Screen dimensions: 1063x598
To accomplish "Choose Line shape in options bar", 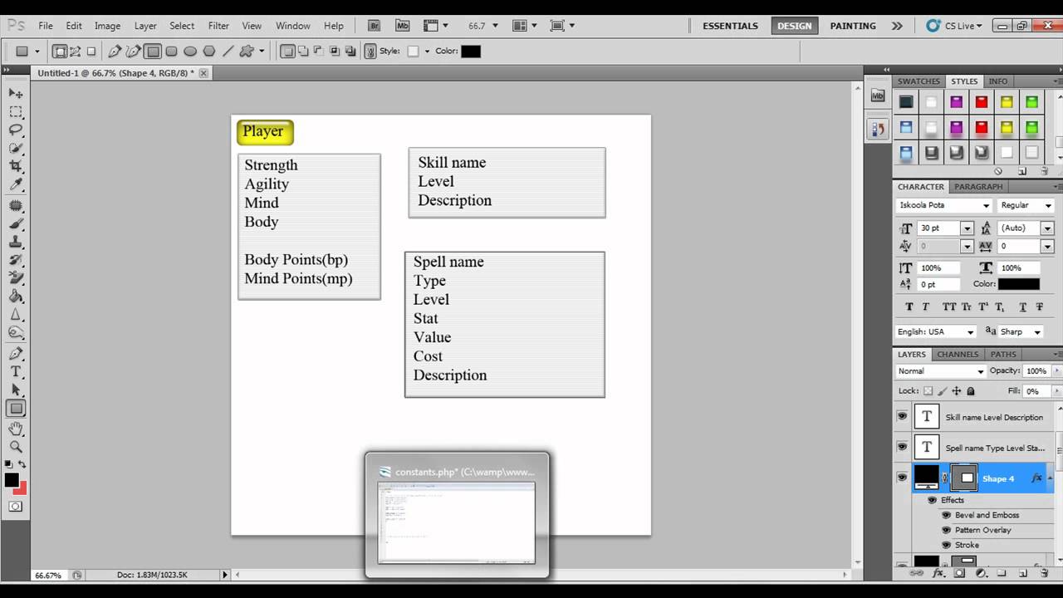I will [x=228, y=51].
